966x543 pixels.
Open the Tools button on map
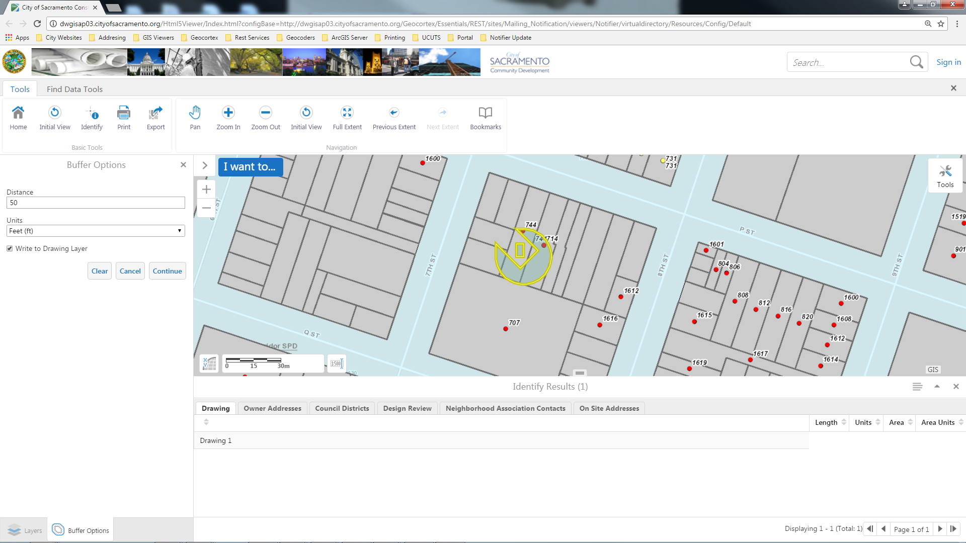pyautogui.click(x=945, y=176)
